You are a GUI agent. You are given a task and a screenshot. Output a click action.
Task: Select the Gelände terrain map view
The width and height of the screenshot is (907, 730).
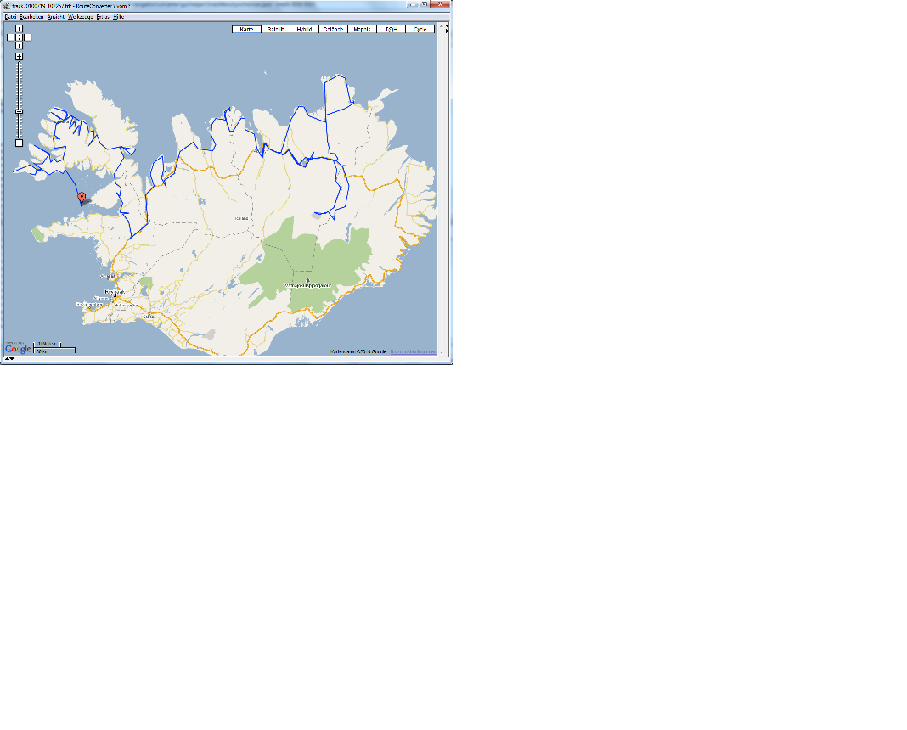pos(333,30)
